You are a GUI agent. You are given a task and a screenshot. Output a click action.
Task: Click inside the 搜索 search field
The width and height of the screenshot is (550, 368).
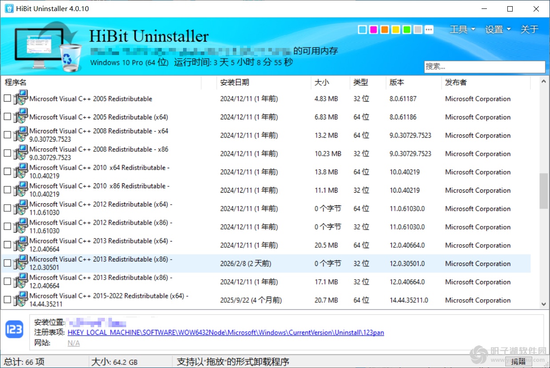pos(484,67)
